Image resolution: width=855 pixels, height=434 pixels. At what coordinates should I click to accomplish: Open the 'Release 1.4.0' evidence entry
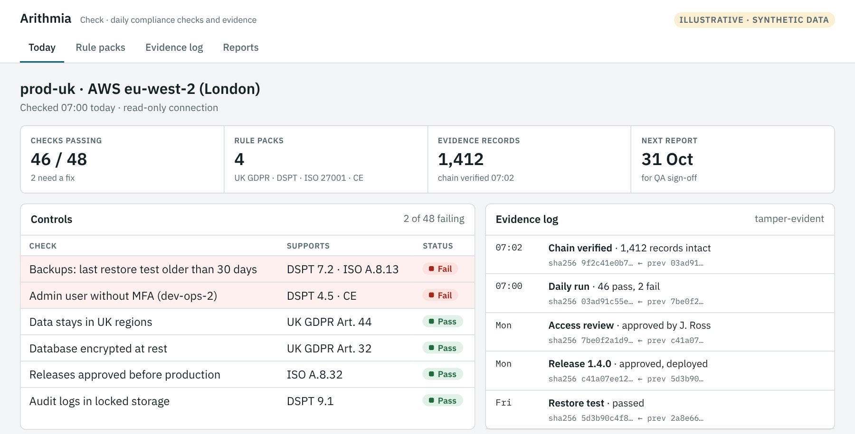660,371
